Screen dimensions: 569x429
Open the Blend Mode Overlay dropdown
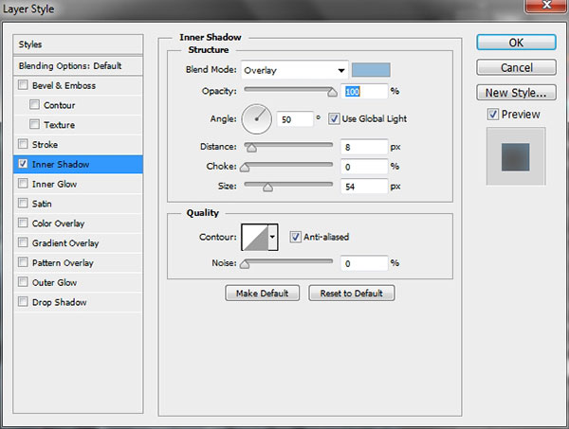[294, 70]
